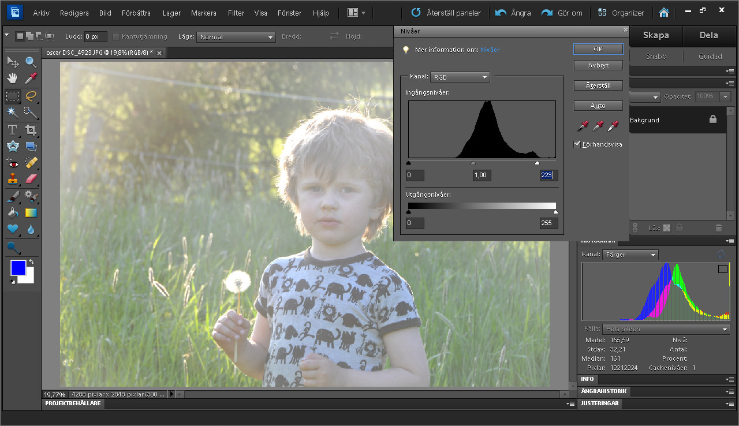Select the Zoom tool in toolbox

tap(31, 62)
